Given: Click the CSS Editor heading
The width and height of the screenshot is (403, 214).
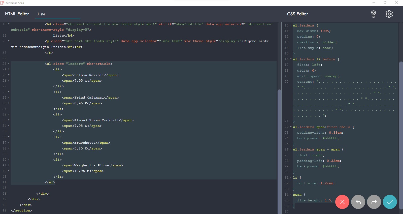Looking at the screenshot, I should point(297,14).
